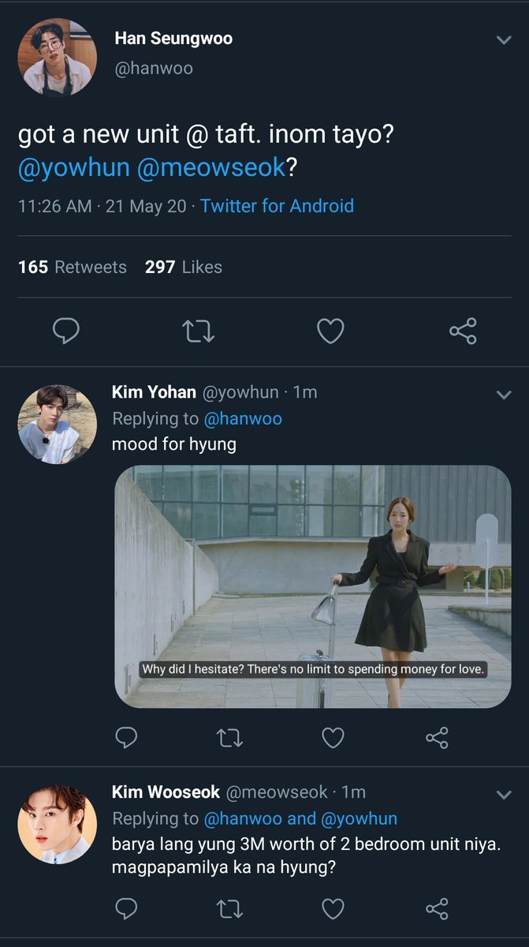529x947 pixels.
Task: Retweet Kim Wooseok's reply
Action: pyautogui.click(x=229, y=908)
